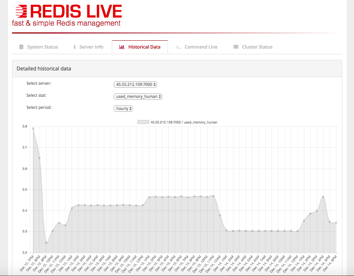Click the info icon beside Server Info
The image size is (354, 276).
[x=75, y=47]
